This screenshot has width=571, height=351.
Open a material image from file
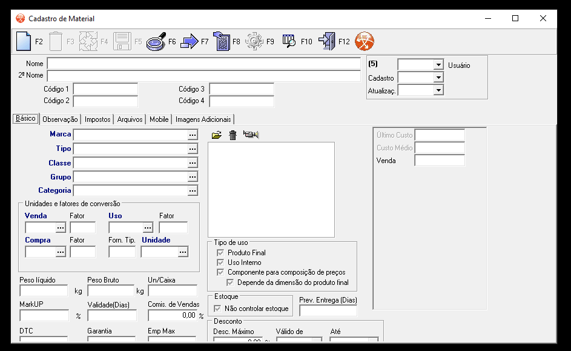pos(217,135)
